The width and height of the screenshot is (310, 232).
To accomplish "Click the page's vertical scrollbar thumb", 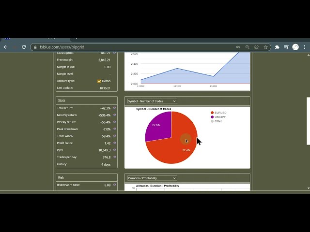I will click(x=308, y=121).
